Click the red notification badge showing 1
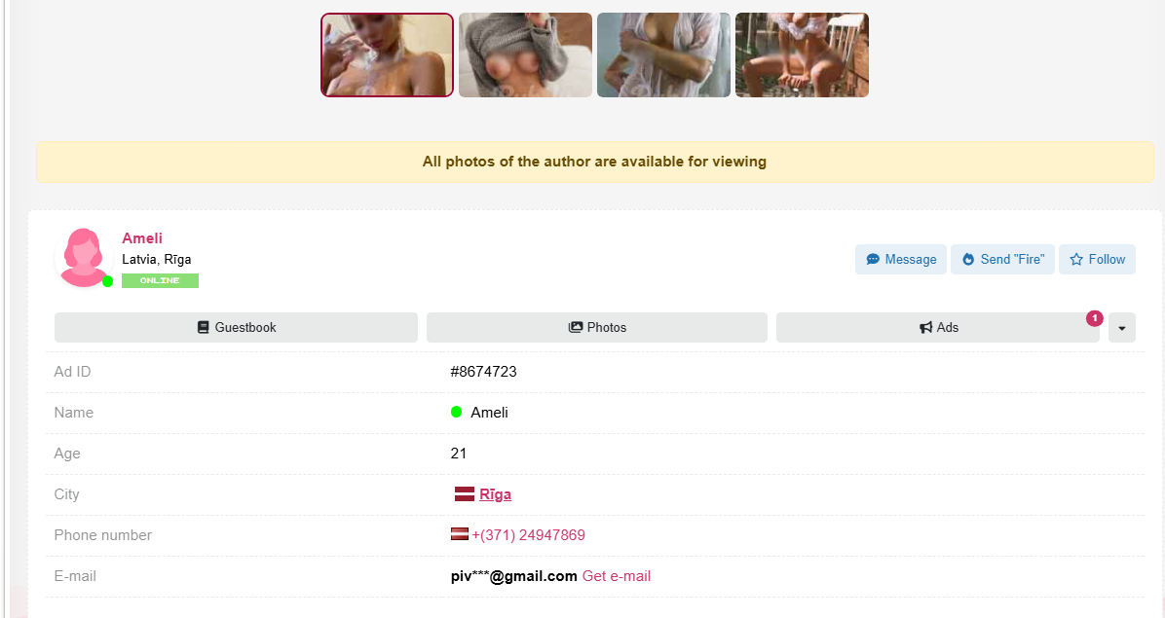The height and width of the screenshot is (618, 1165). [1094, 318]
